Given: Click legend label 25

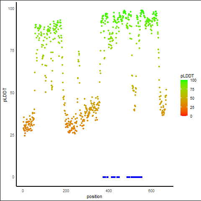Looking at the screenshot, I should pyautogui.click(x=192, y=107).
